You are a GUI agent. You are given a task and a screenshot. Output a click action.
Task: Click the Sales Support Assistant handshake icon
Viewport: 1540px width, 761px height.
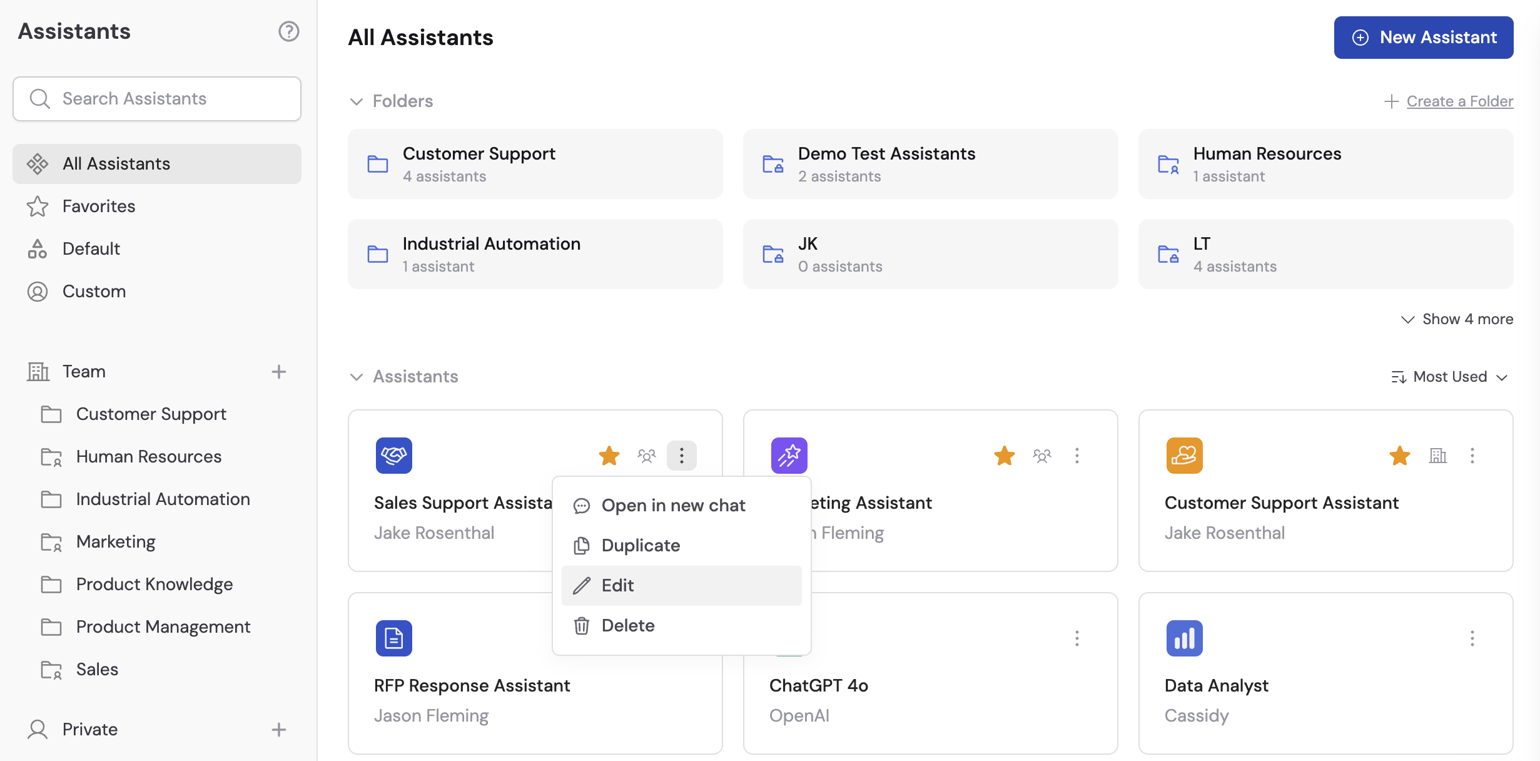(393, 456)
